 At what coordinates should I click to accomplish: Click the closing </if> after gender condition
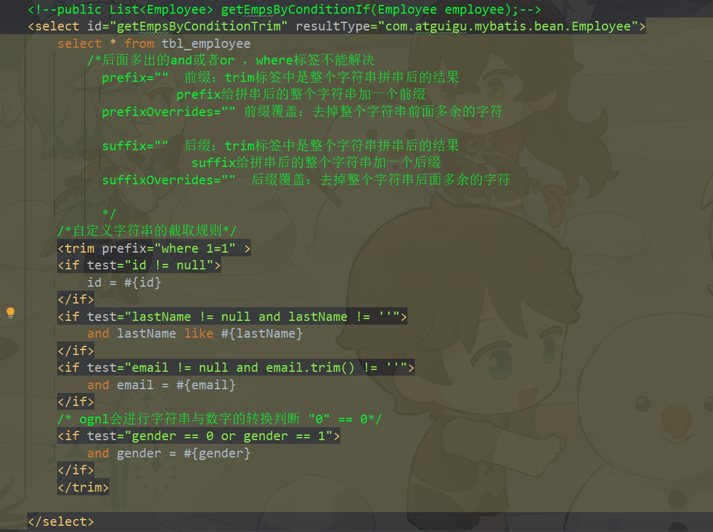[x=76, y=470]
